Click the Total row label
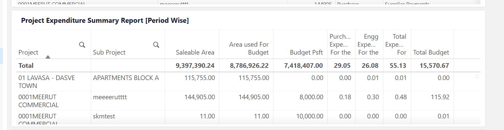Image resolution: width=504 pixels, height=130 pixels. point(26,65)
